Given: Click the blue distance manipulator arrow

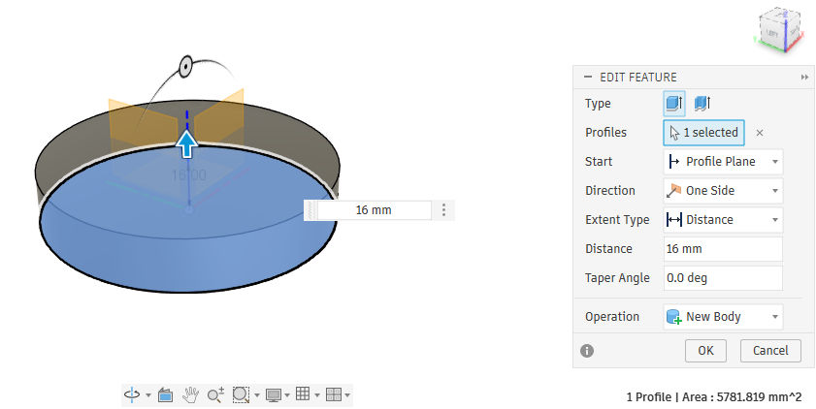Looking at the screenshot, I should (187, 144).
